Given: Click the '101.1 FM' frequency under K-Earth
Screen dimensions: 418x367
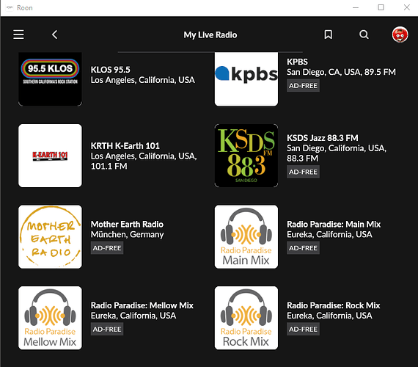Looking at the screenshot, I should point(109,167).
